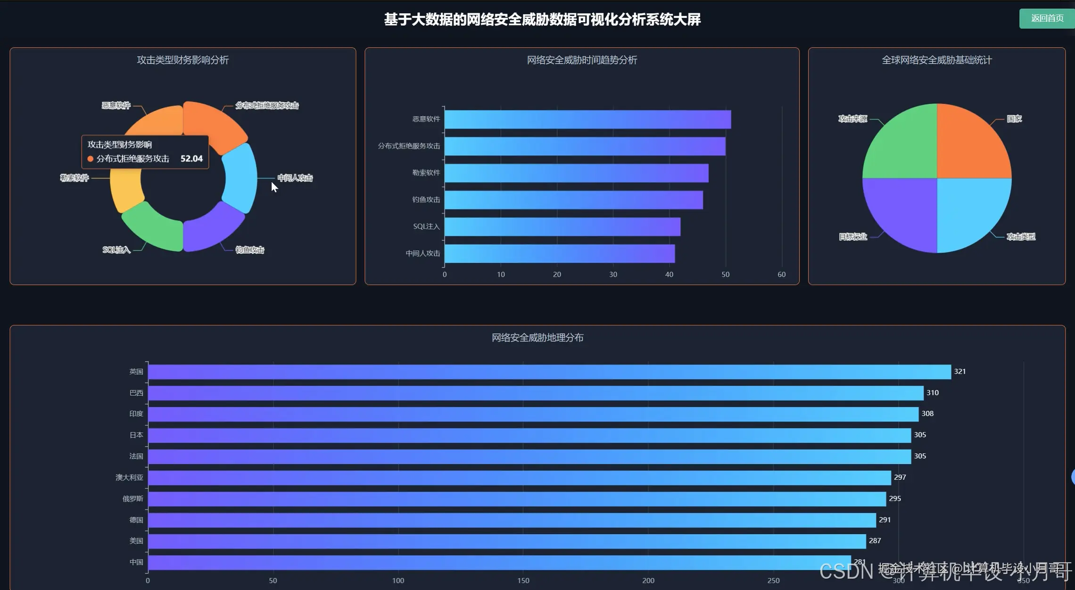This screenshot has height=590, width=1075.
Task: Click the SQL注入 horizontal bar
Action: [x=562, y=227]
